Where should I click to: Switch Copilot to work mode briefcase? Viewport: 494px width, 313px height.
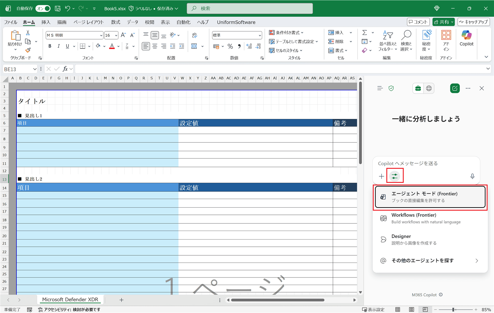pyautogui.click(x=418, y=88)
